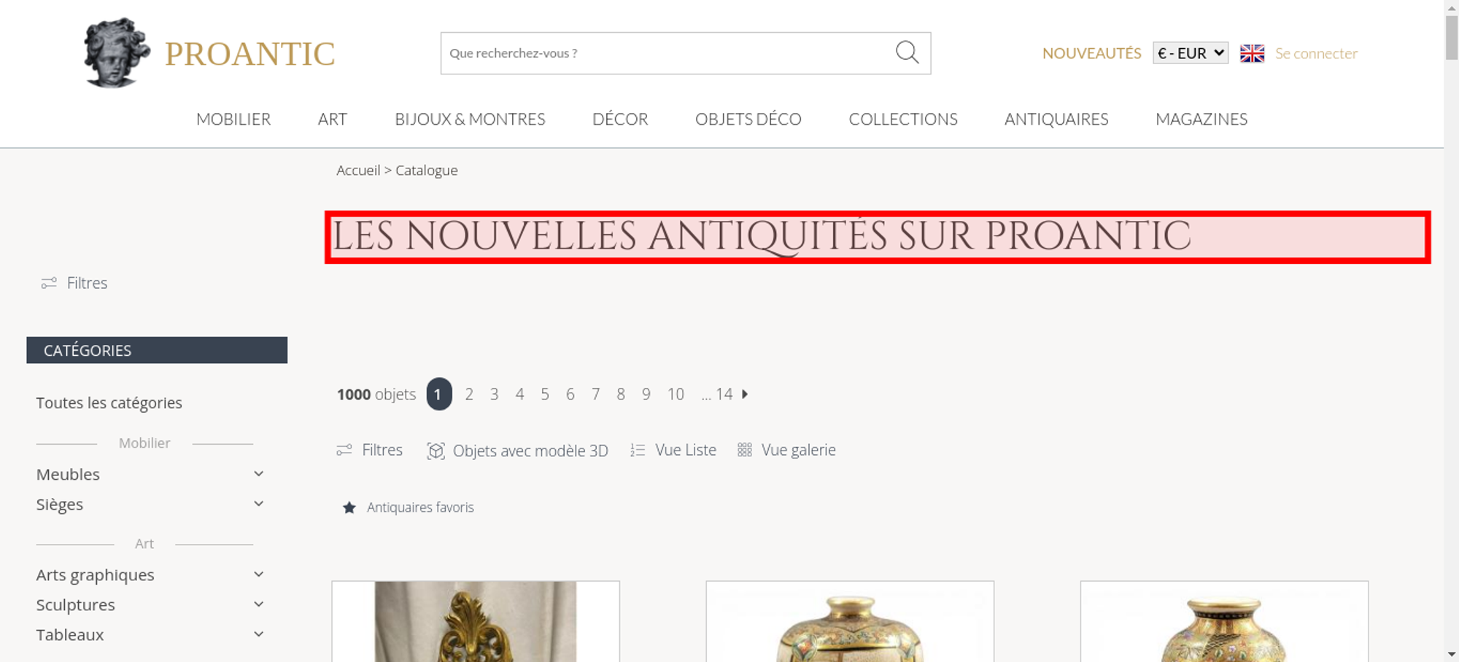Show objects with 3D model

517,451
